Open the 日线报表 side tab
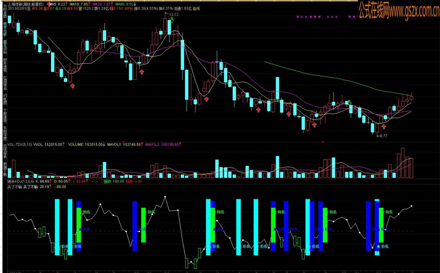 5,151
